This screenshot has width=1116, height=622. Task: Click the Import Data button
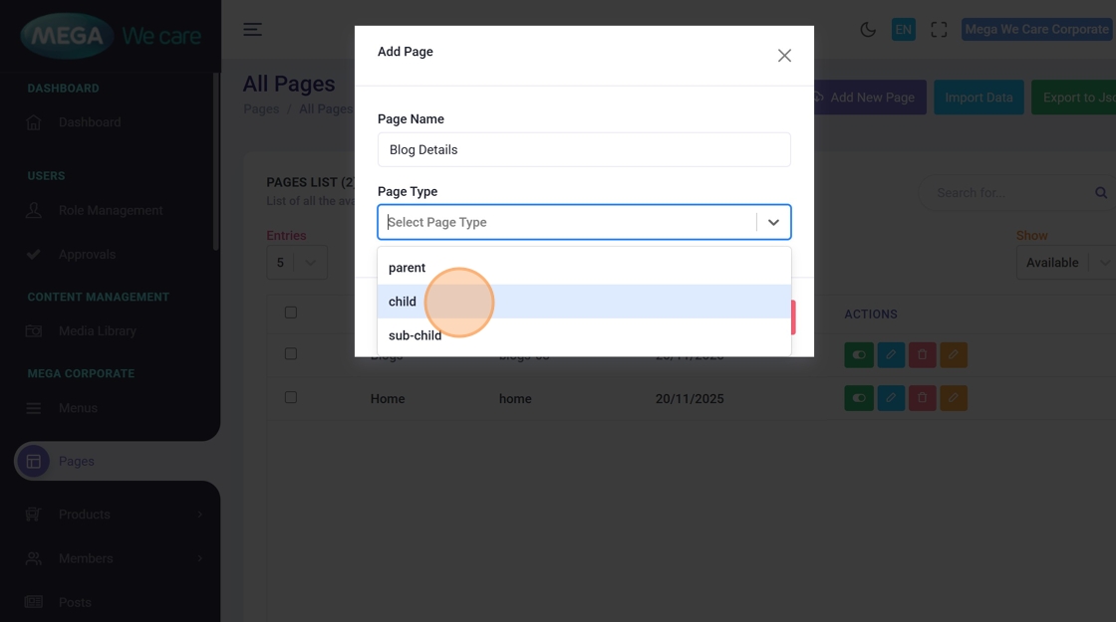pyautogui.click(x=978, y=98)
